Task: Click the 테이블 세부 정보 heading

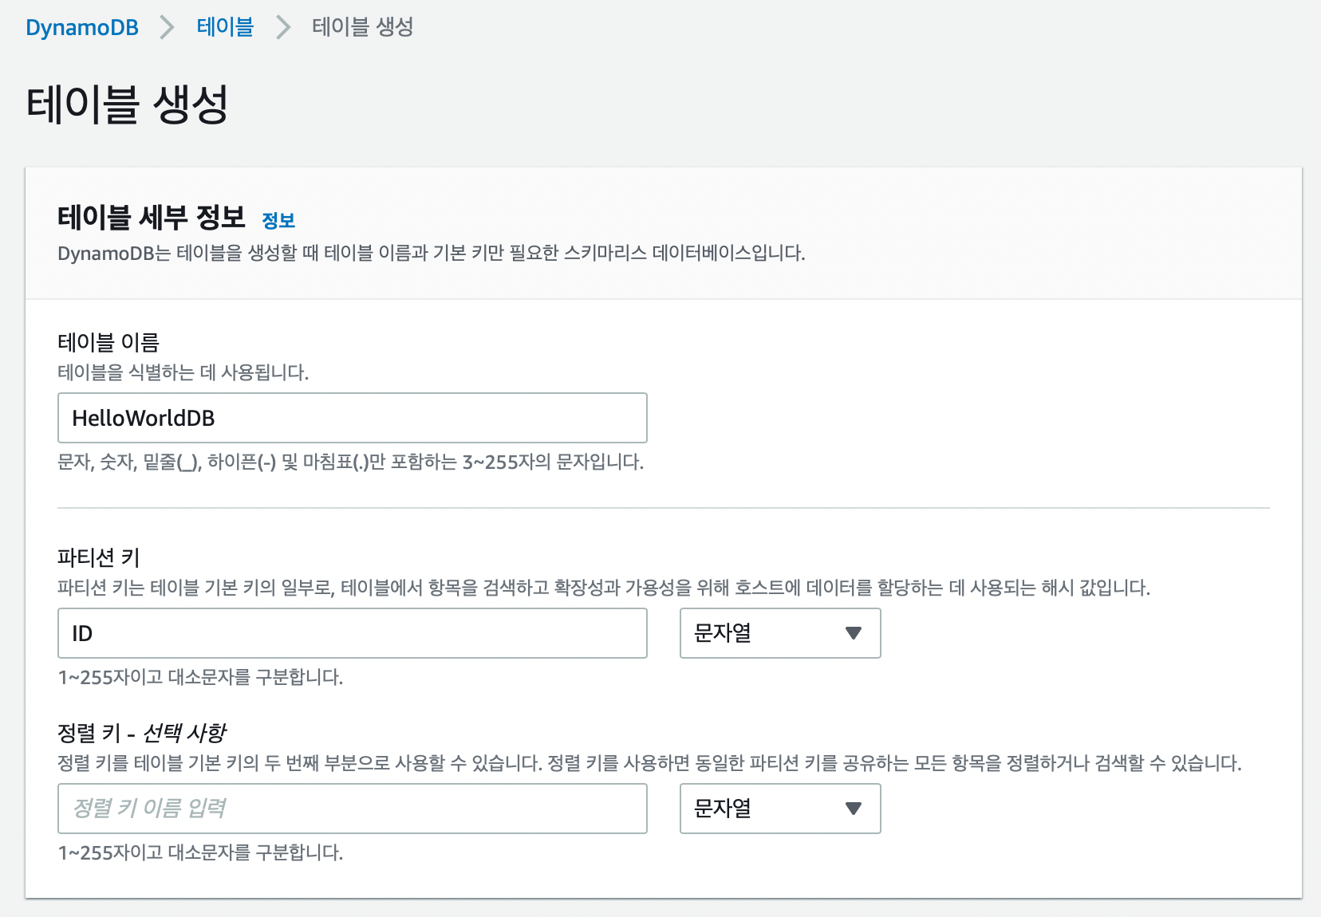Action: point(152,217)
